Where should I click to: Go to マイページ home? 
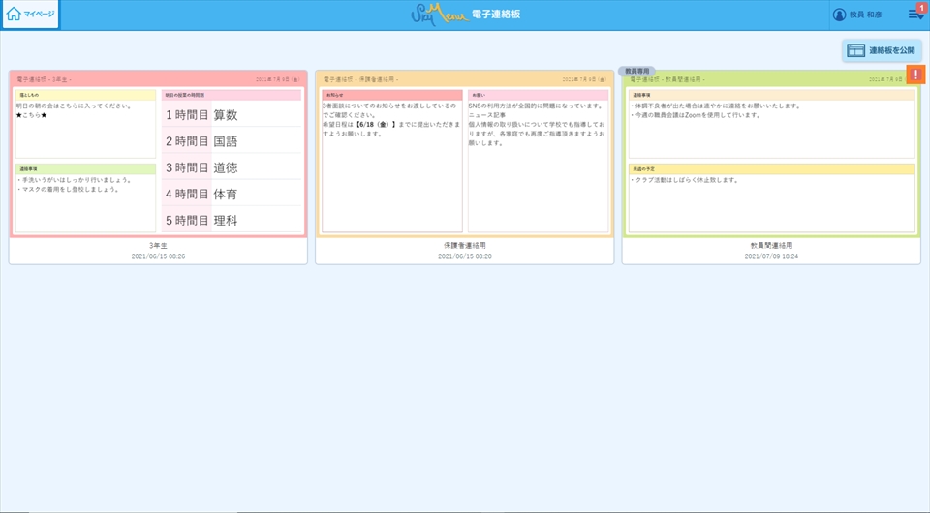(30, 14)
